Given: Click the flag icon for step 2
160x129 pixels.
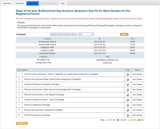Looking at the screenshot, I should coord(127,79).
